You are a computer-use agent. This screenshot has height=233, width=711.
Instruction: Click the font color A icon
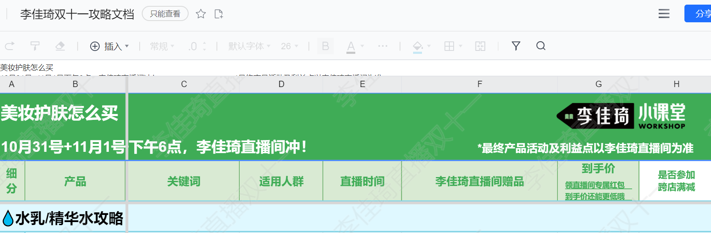(x=351, y=47)
